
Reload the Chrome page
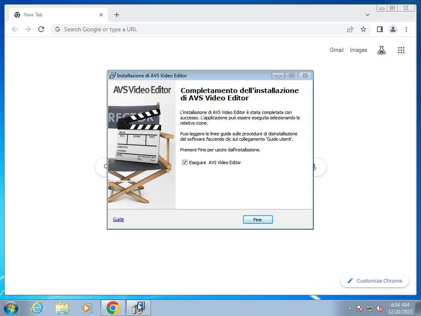click(41, 29)
